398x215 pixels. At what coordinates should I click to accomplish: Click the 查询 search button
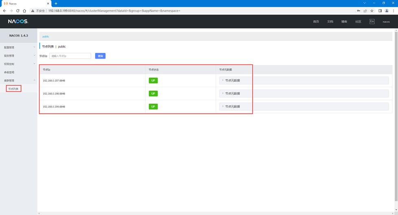[100, 56]
